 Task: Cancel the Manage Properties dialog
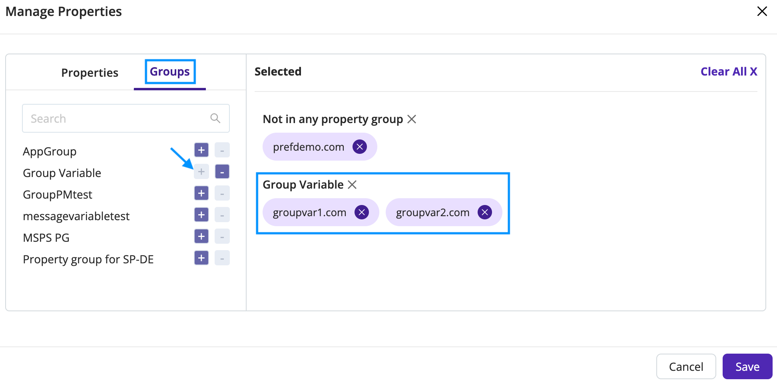[686, 366]
